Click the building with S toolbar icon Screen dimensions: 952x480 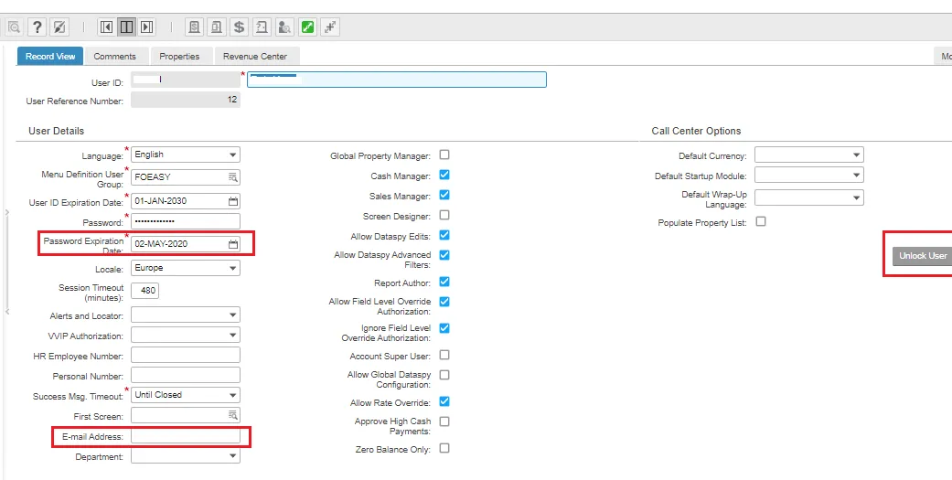(194, 27)
